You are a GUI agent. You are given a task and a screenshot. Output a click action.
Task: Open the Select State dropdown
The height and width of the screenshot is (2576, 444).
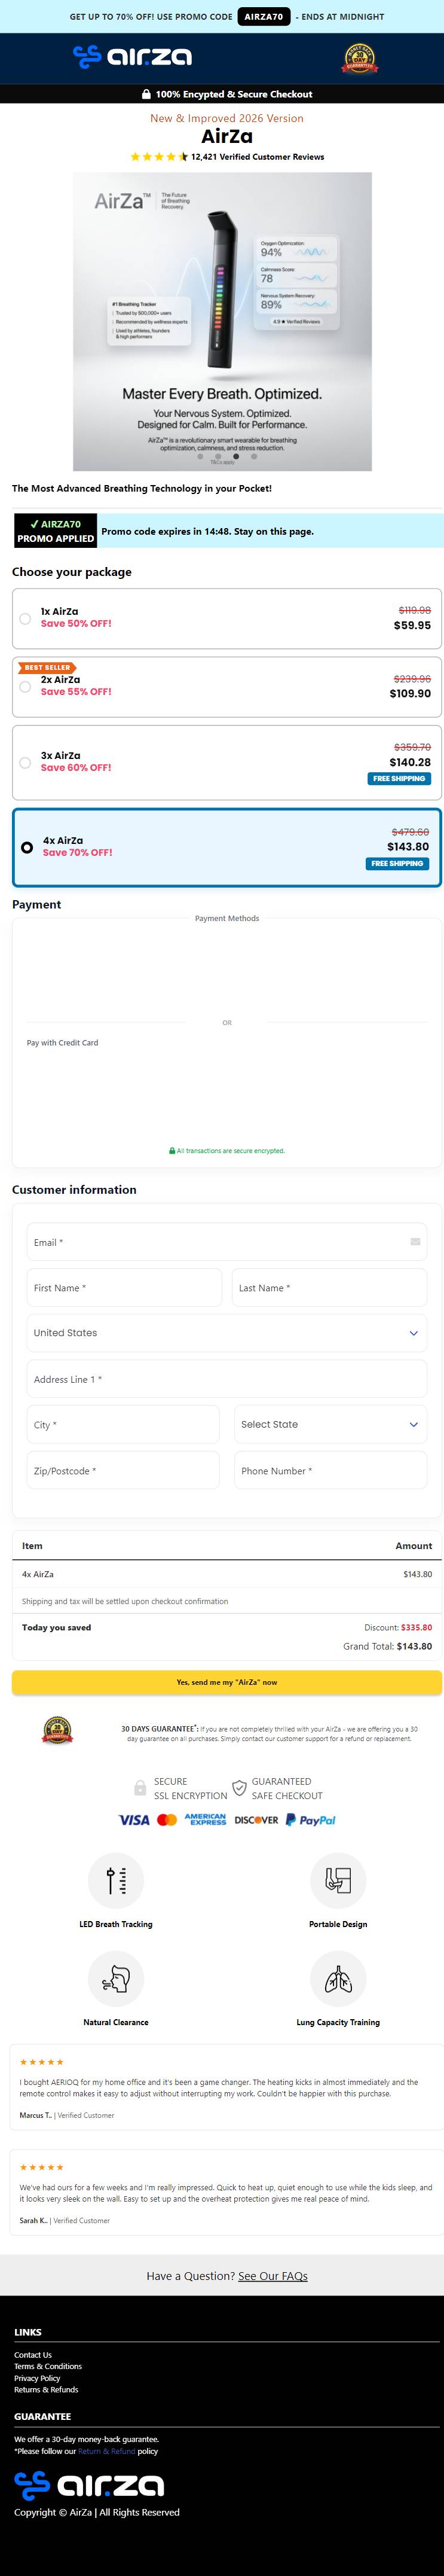(x=331, y=1424)
